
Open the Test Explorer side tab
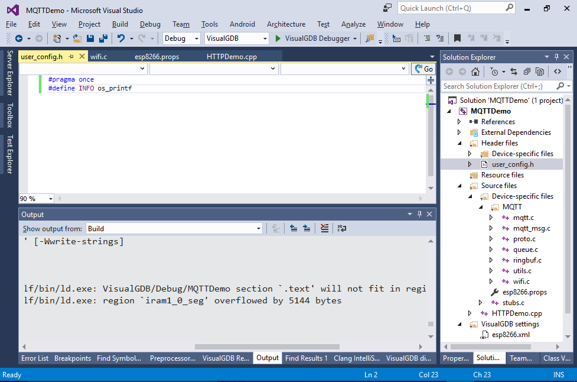(9, 154)
